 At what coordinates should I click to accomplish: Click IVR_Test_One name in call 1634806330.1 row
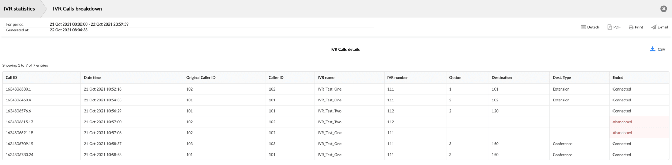pos(330,89)
